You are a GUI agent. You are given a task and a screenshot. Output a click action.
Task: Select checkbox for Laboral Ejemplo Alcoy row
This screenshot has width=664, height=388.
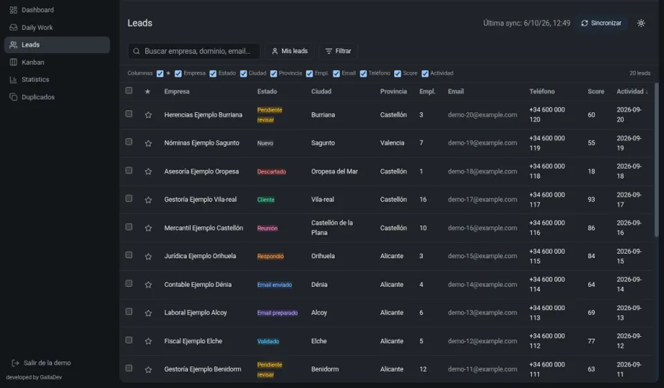129,312
